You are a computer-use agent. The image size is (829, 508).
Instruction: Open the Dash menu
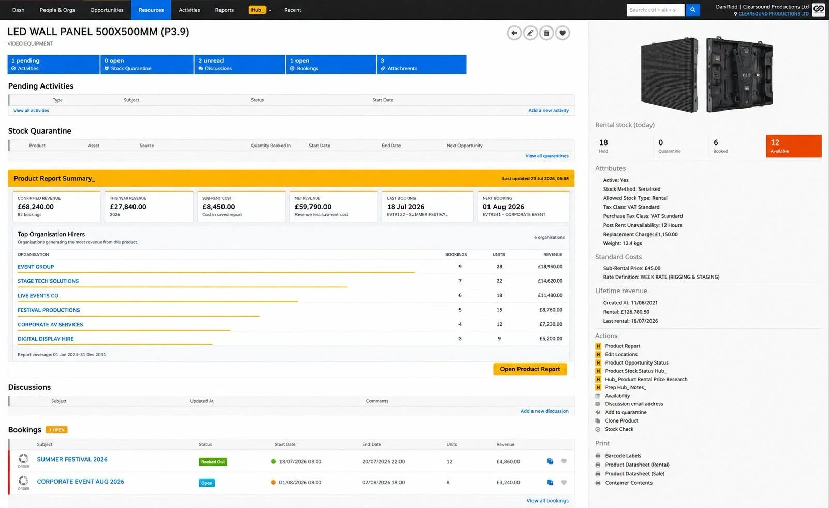18,10
